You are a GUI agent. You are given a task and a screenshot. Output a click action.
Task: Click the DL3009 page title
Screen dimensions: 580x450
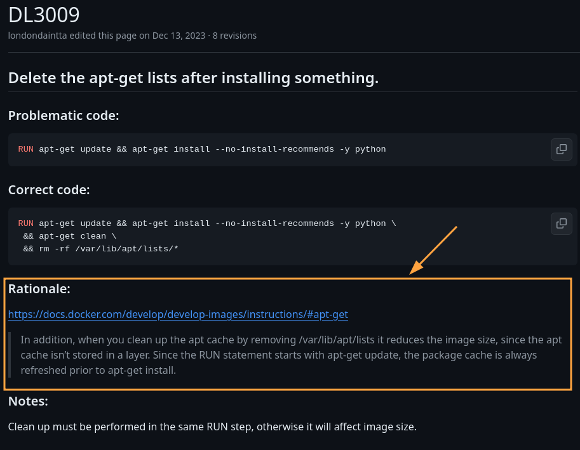pyautogui.click(x=44, y=15)
